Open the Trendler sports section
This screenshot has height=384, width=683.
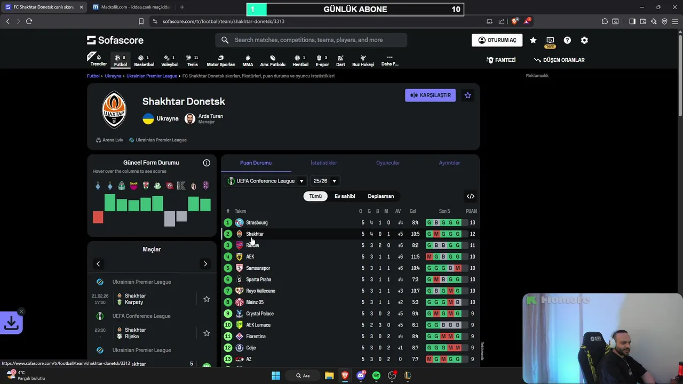tap(98, 60)
